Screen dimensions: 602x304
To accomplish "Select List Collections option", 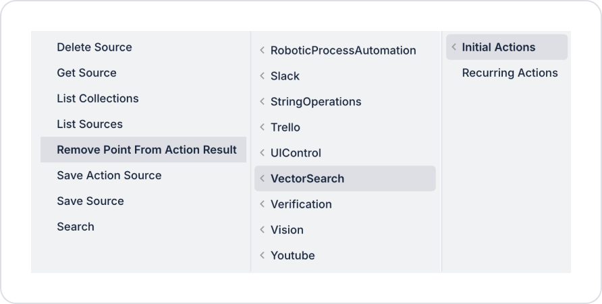I will [98, 98].
